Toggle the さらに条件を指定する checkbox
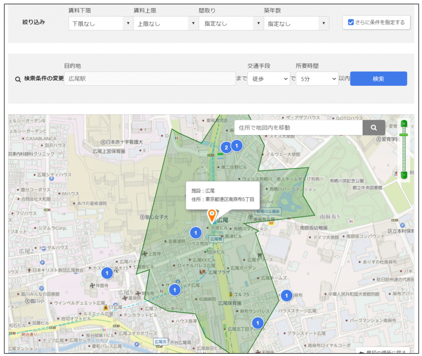This screenshot has width=422, height=356. [x=351, y=23]
